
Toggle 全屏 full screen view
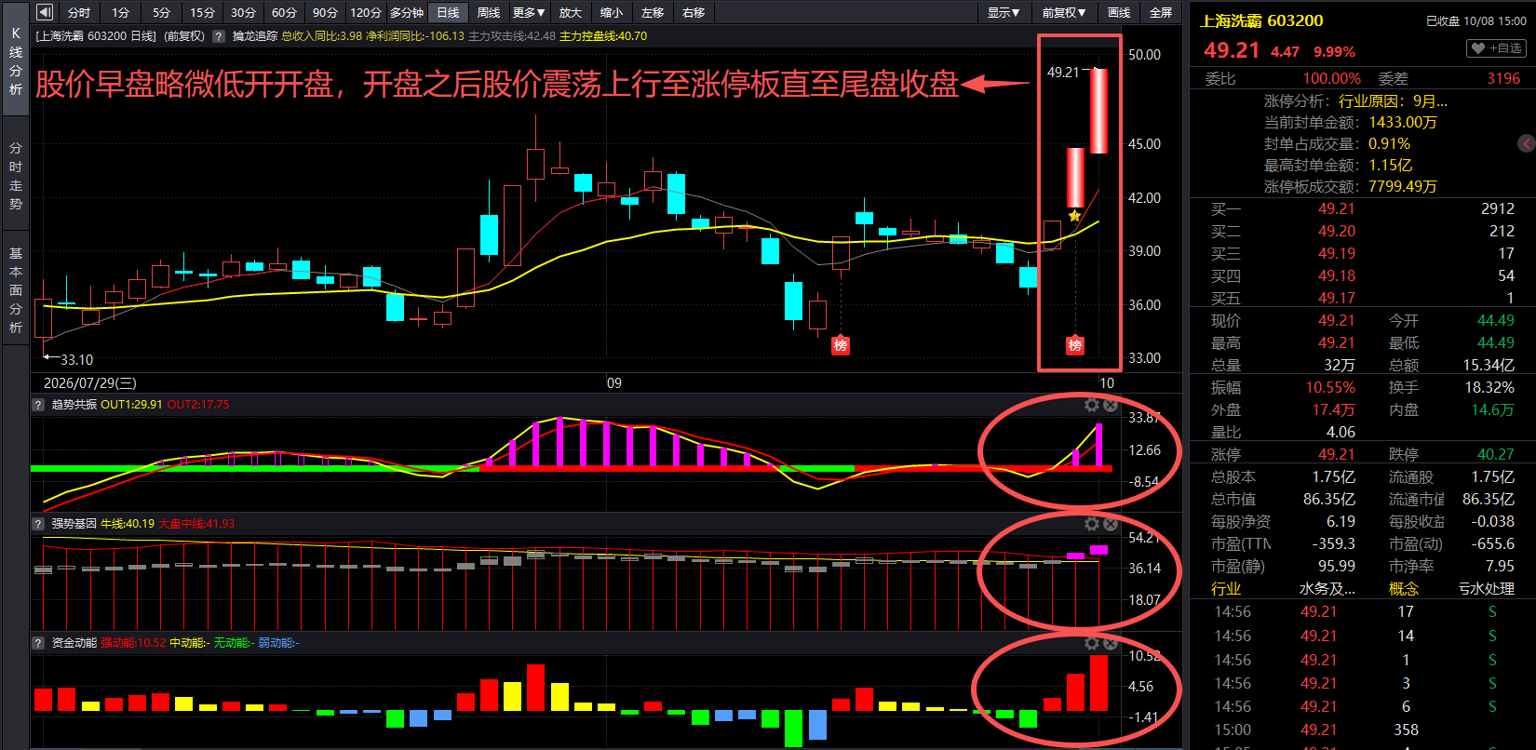click(x=1161, y=12)
